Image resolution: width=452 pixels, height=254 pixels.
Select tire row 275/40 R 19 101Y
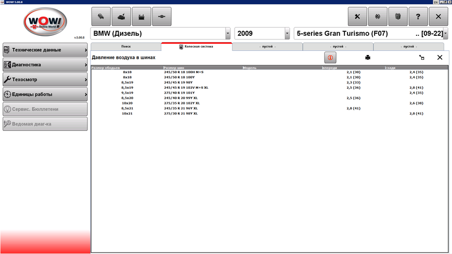coord(269,93)
